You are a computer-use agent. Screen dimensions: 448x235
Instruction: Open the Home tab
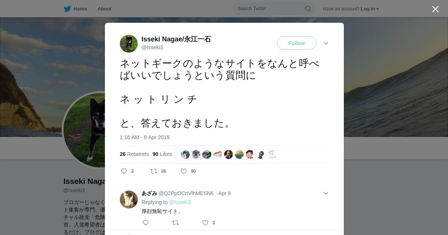pyautogui.click(x=75, y=9)
